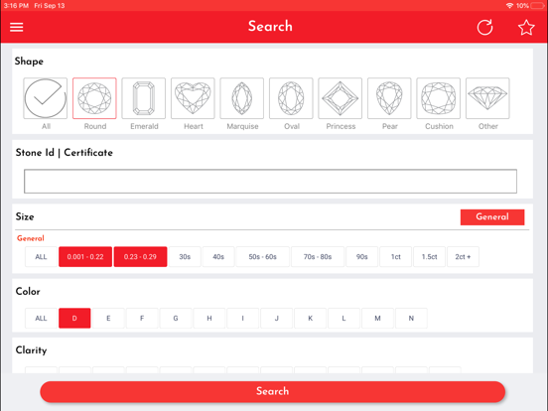Image resolution: width=548 pixels, height=411 pixels.
Task: Select the Cushion diamond shape
Action: tap(439, 98)
